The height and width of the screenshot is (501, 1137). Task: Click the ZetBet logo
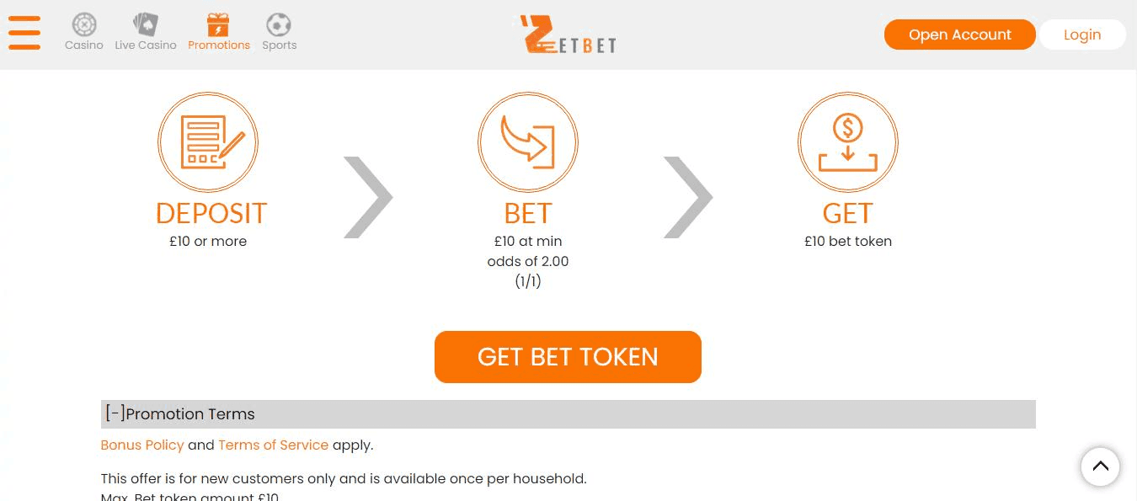point(568,35)
